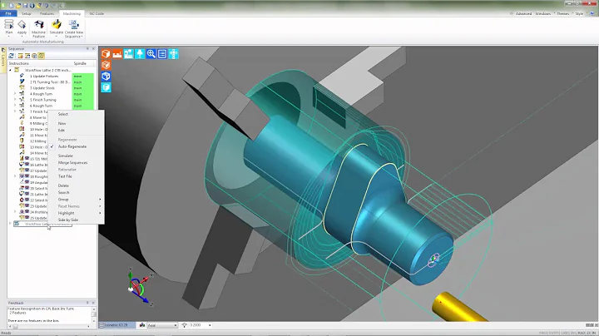The height and width of the screenshot is (336, 599).
Task: Click the Create New Sequence icon
Action: [x=74, y=25]
